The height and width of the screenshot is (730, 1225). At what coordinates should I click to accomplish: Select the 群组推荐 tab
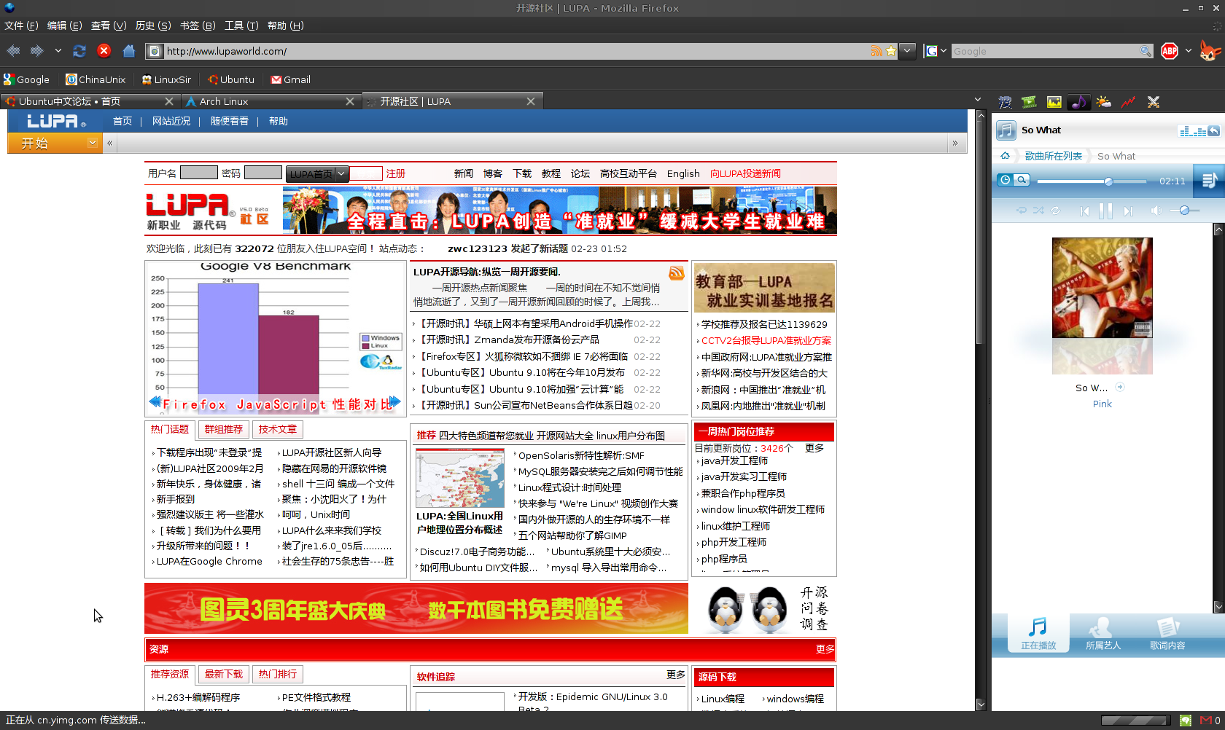click(224, 430)
